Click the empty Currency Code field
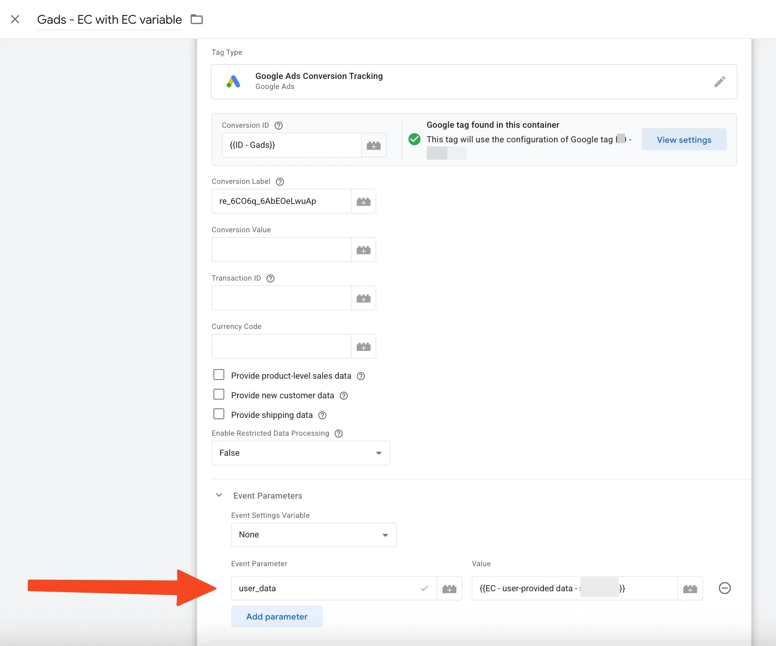 tap(281, 346)
